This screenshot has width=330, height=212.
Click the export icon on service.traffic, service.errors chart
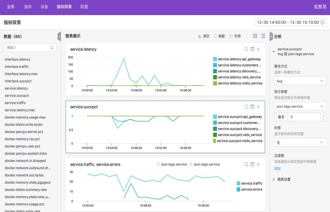pos(252,164)
